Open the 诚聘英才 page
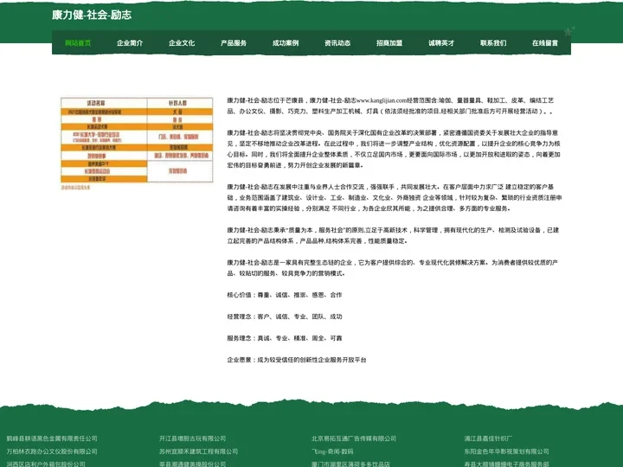623x467 pixels. tap(441, 42)
